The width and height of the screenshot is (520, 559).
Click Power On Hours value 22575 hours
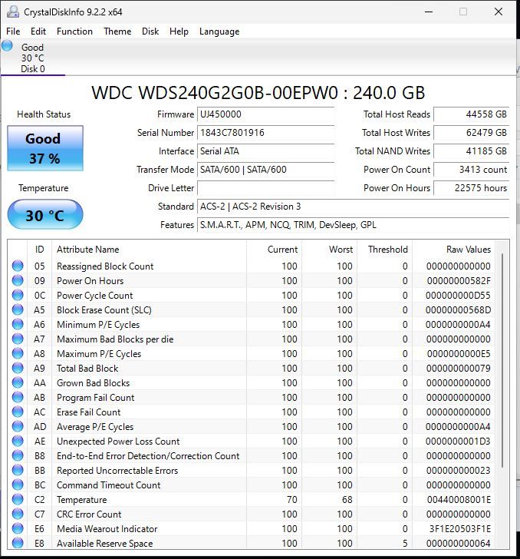click(472, 188)
